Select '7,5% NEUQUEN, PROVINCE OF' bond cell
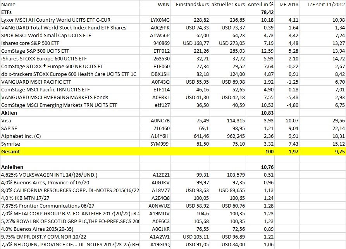This screenshot has height=249, width=346. 70,244
